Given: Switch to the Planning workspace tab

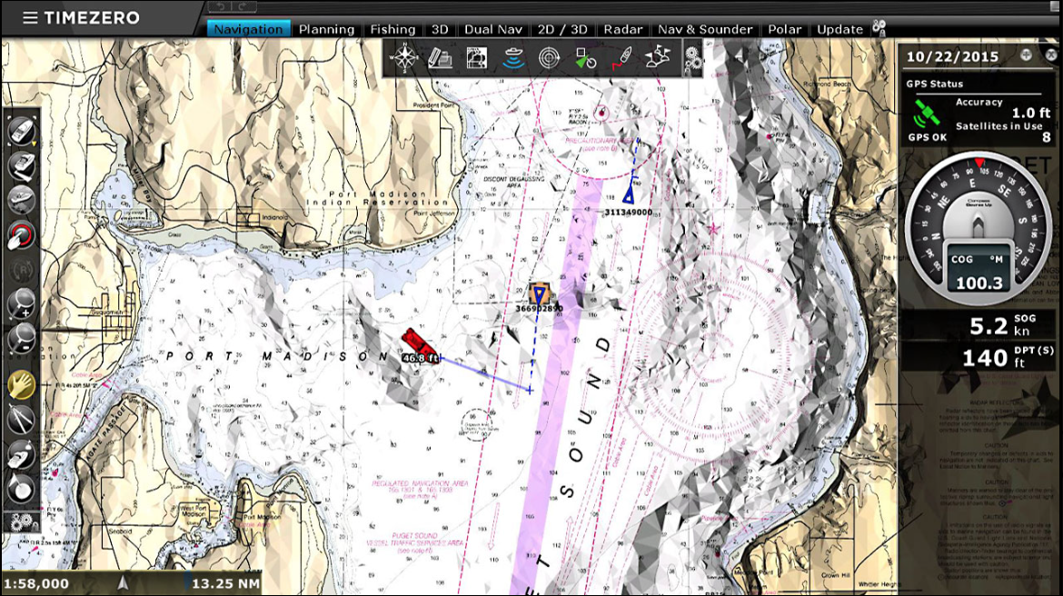Looking at the screenshot, I should click(x=326, y=29).
